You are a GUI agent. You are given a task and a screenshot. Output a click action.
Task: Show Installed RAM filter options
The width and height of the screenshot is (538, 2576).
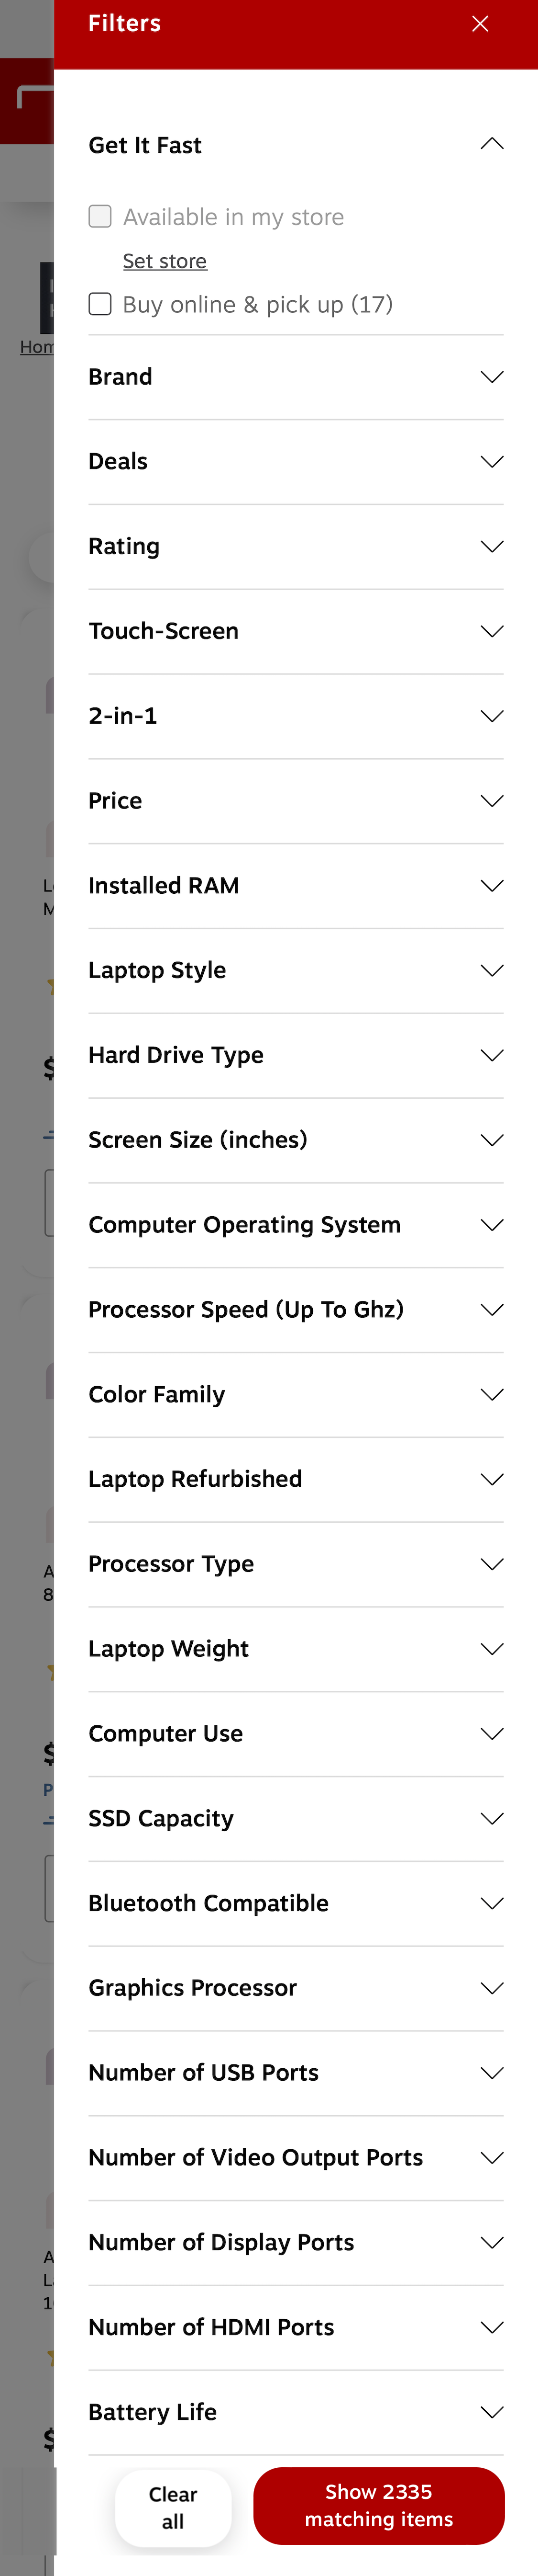tap(491, 885)
